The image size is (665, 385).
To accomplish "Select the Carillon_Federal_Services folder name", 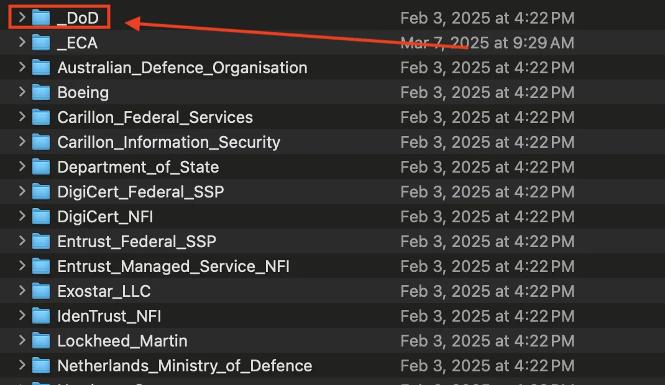I will tap(155, 117).
